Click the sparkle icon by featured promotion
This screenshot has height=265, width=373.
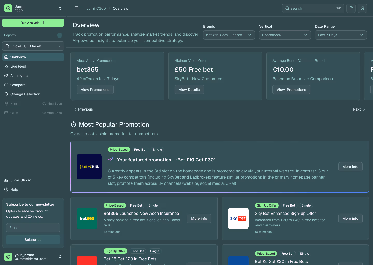111,160
